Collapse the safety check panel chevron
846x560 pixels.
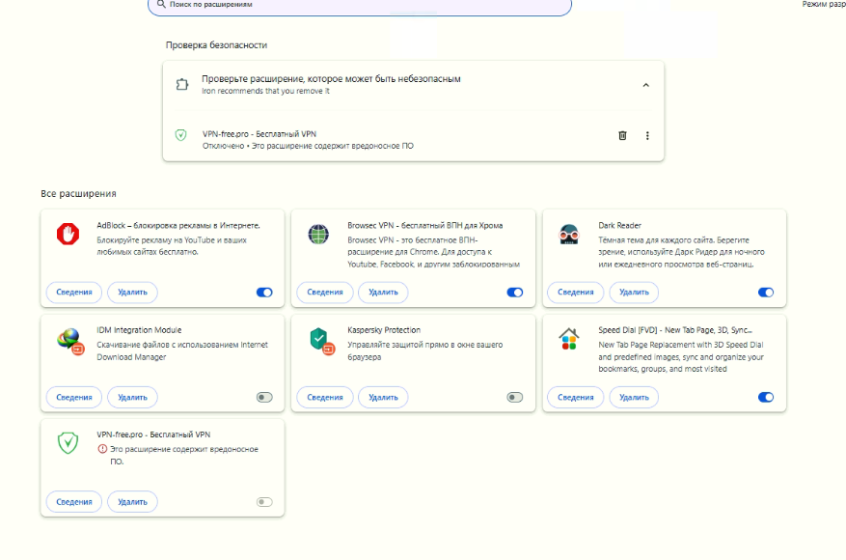pyautogui.click(x=646, y=85)
